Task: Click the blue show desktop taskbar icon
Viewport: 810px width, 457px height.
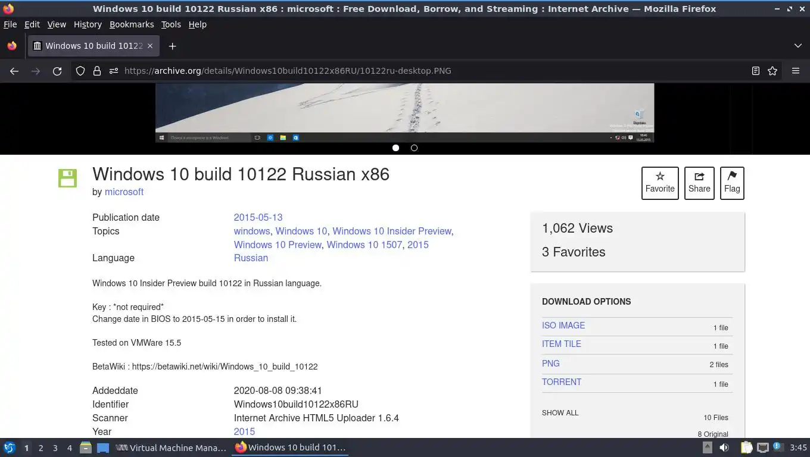Action: (x=102, y=447)
